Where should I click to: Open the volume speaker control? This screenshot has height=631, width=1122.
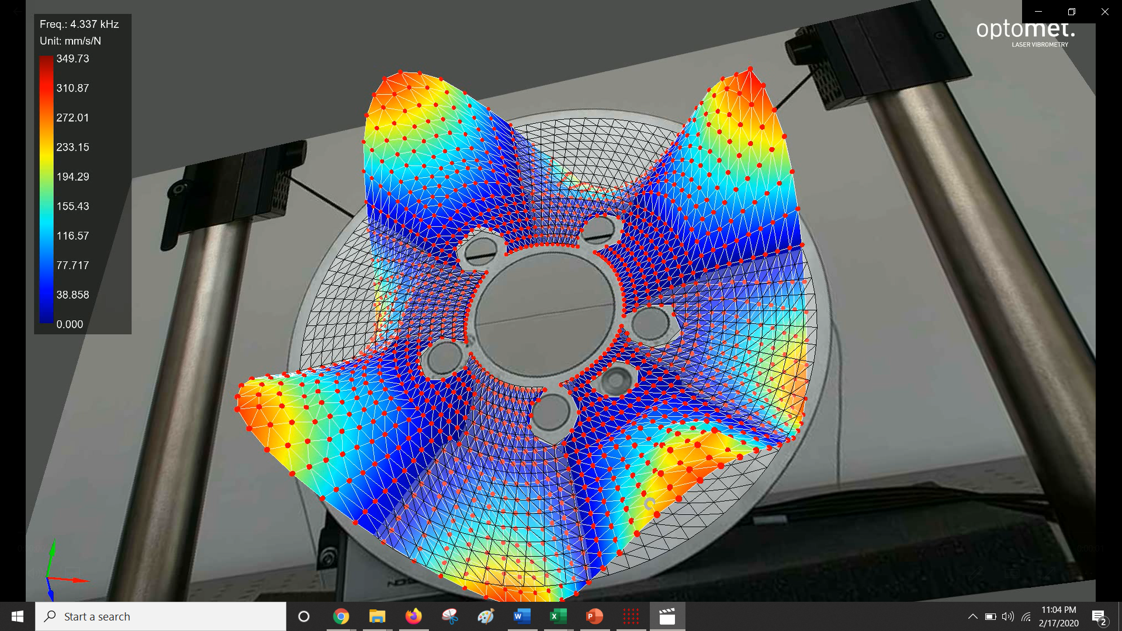[1008, 616]
